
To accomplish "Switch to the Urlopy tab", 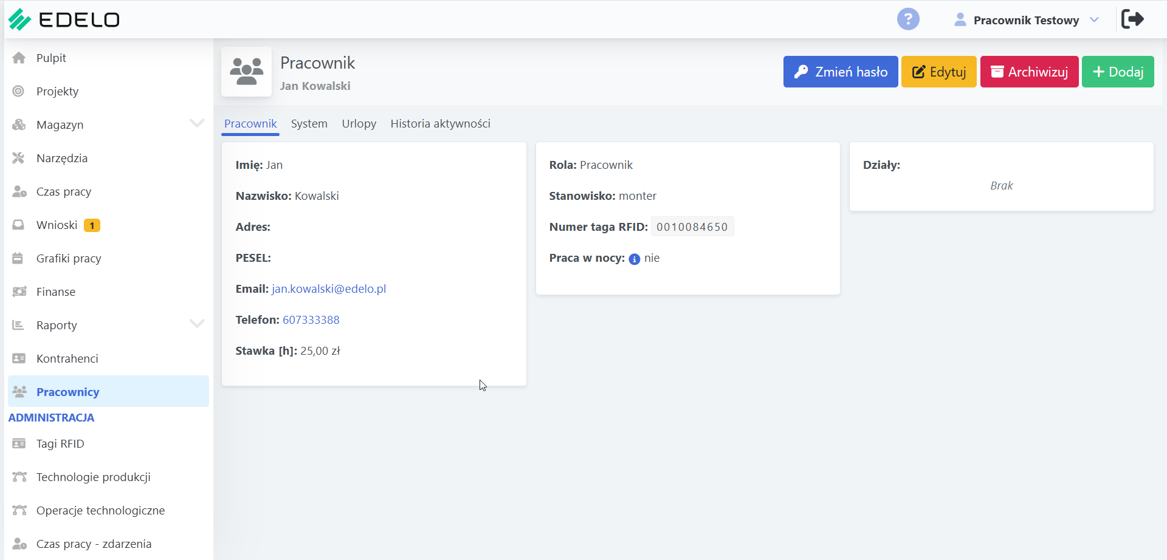I will pyautogui.click(x=359, y=123).
